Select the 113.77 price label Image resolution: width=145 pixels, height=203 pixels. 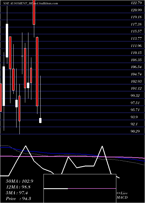coord(136,39)
